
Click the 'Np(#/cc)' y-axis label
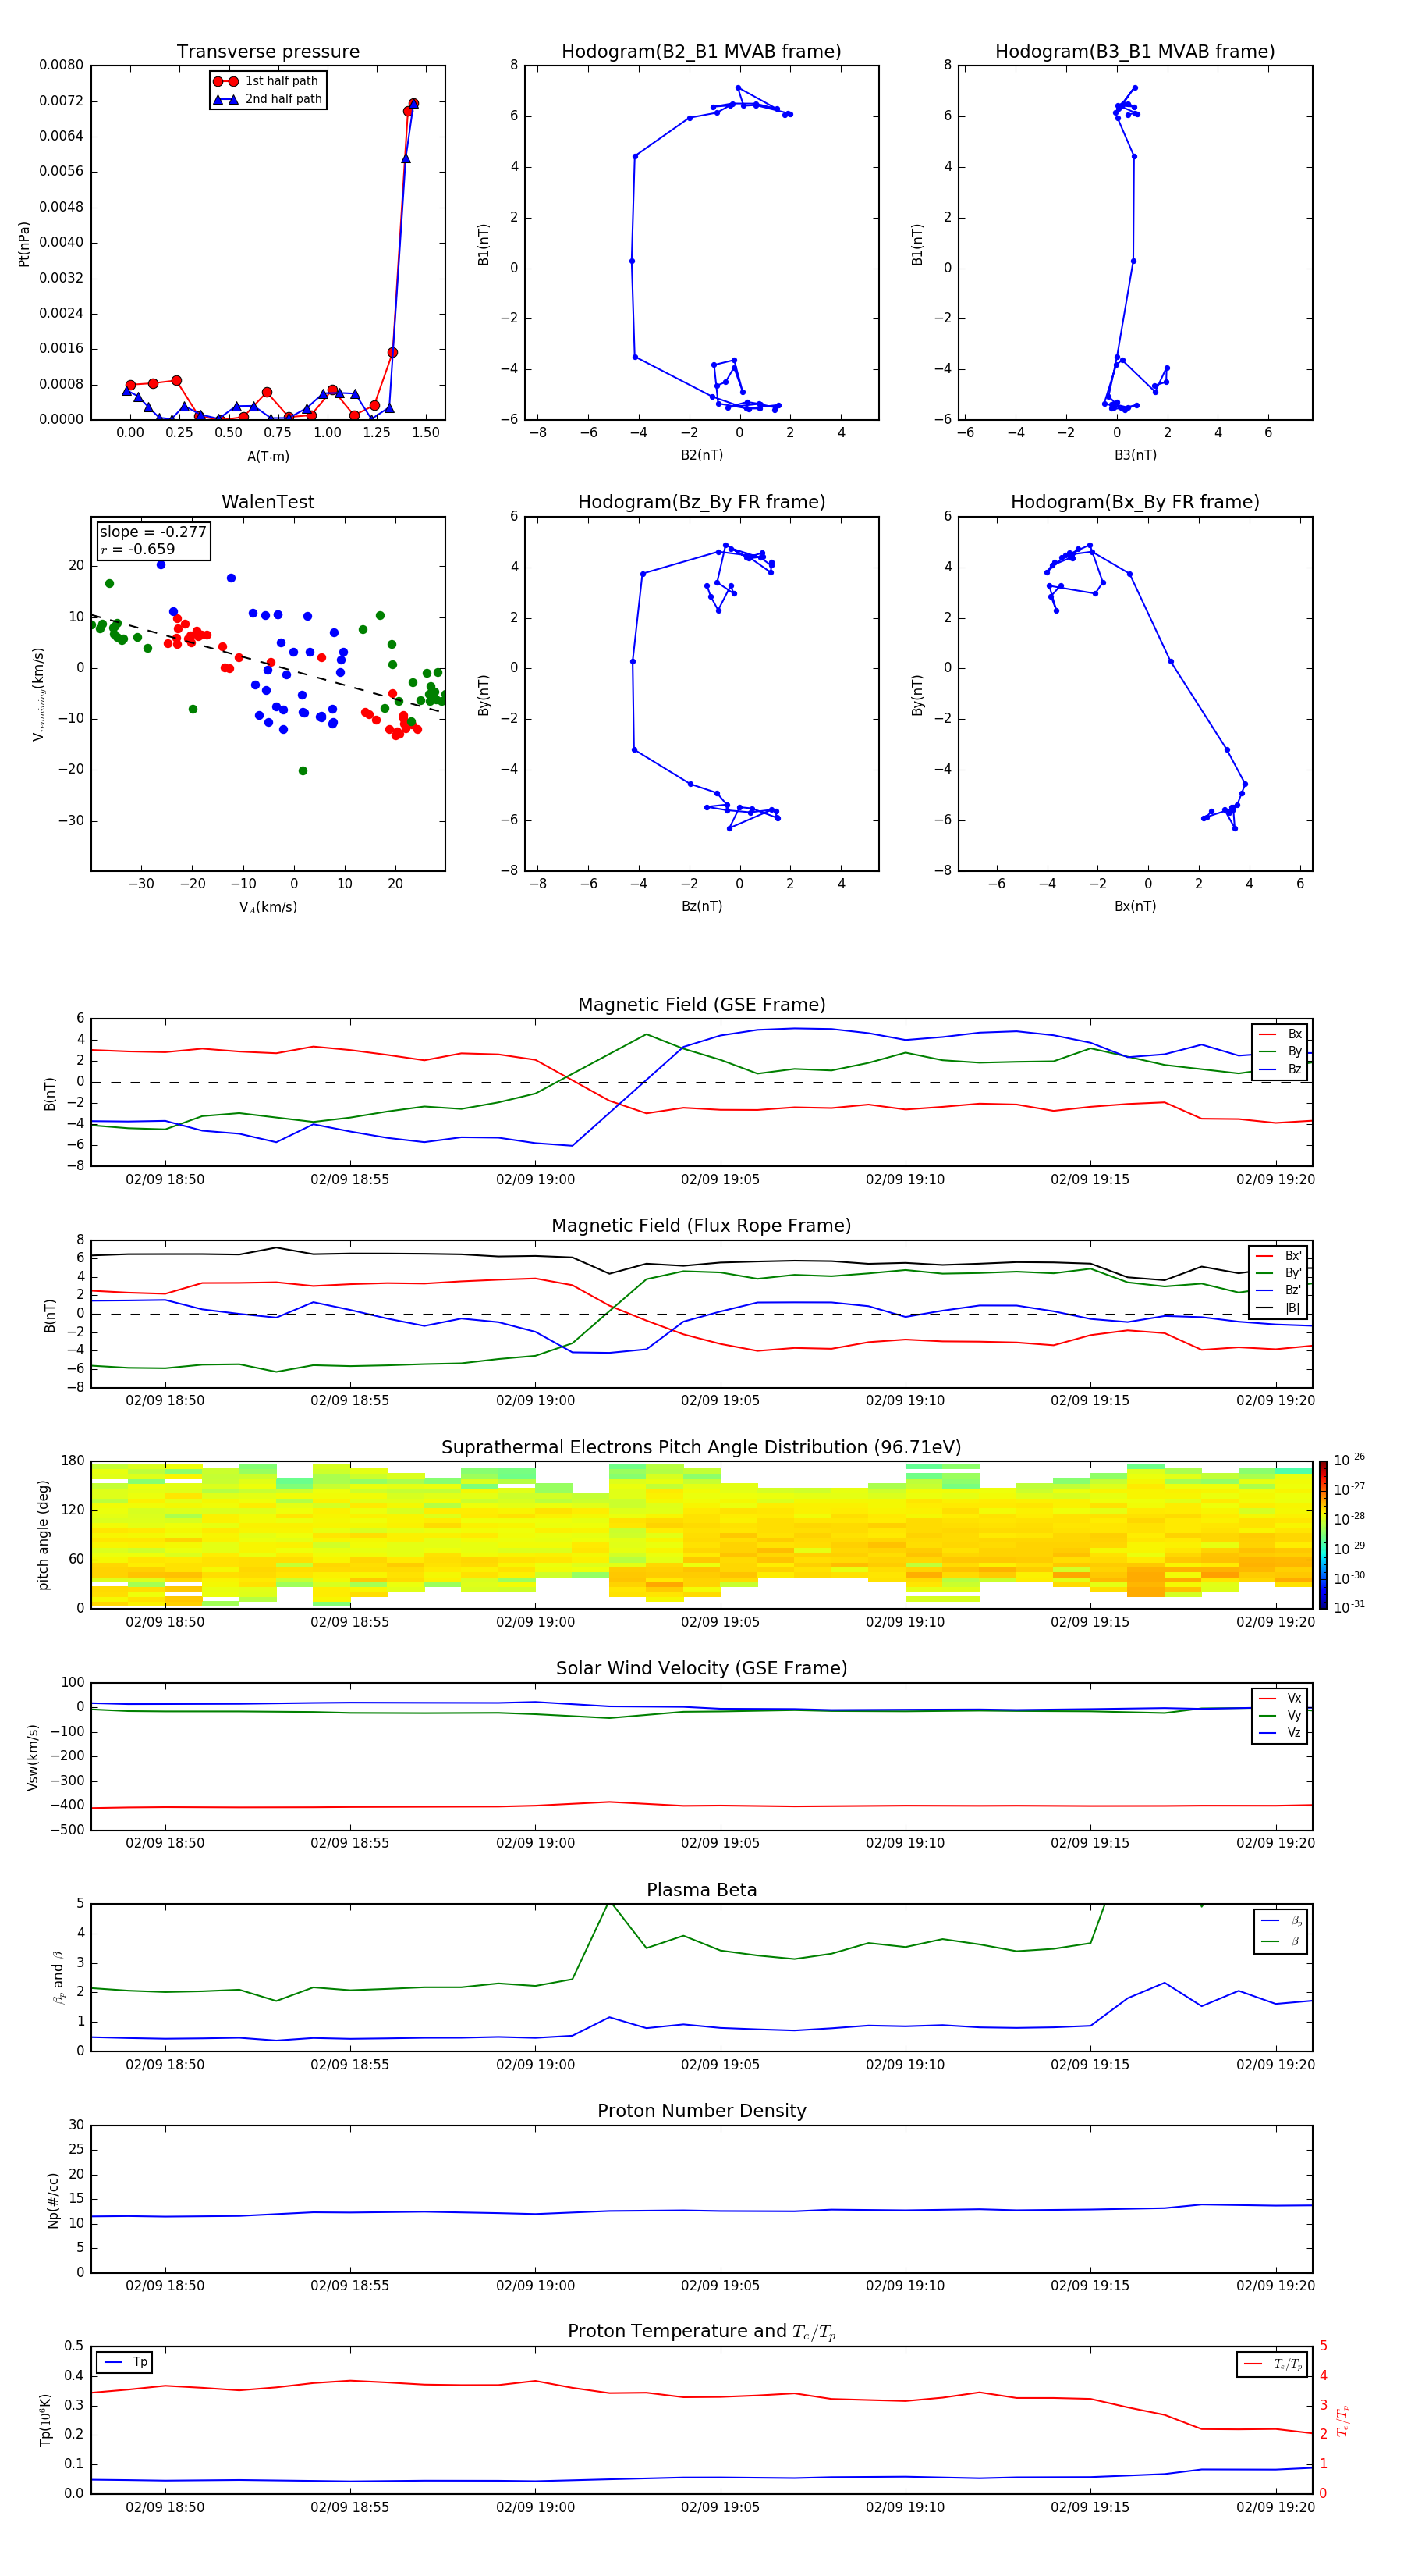tap(53, 2200)
